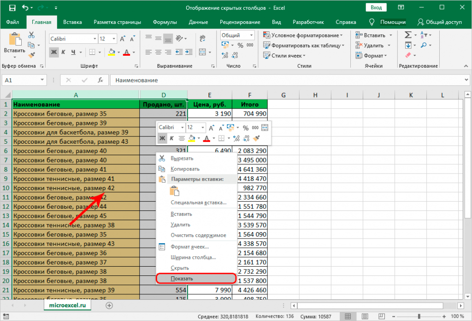The height and width of the screenshot is (321, 472).
Task: Click Page Layout view status icon
Action: click(x=365, y=316)
